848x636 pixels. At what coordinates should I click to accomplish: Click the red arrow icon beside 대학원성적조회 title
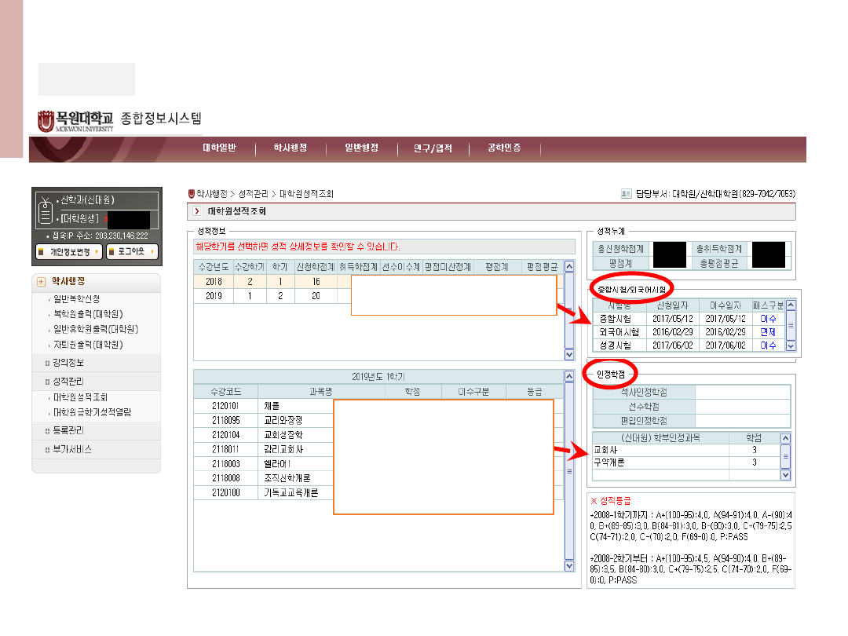coord(196,211)
